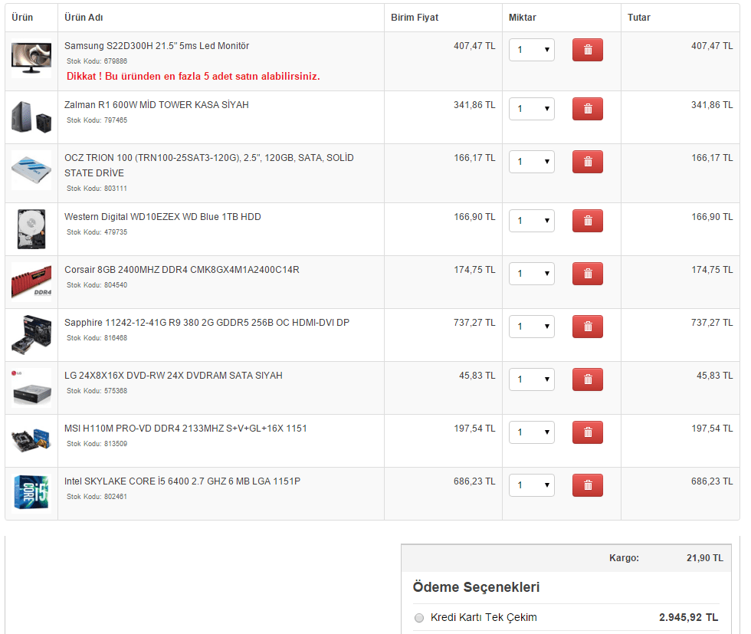Open quantity dropdown for Samsung monitor
Image resolution: width=751 pixels, height=634 pixels.
click(532, 50)
